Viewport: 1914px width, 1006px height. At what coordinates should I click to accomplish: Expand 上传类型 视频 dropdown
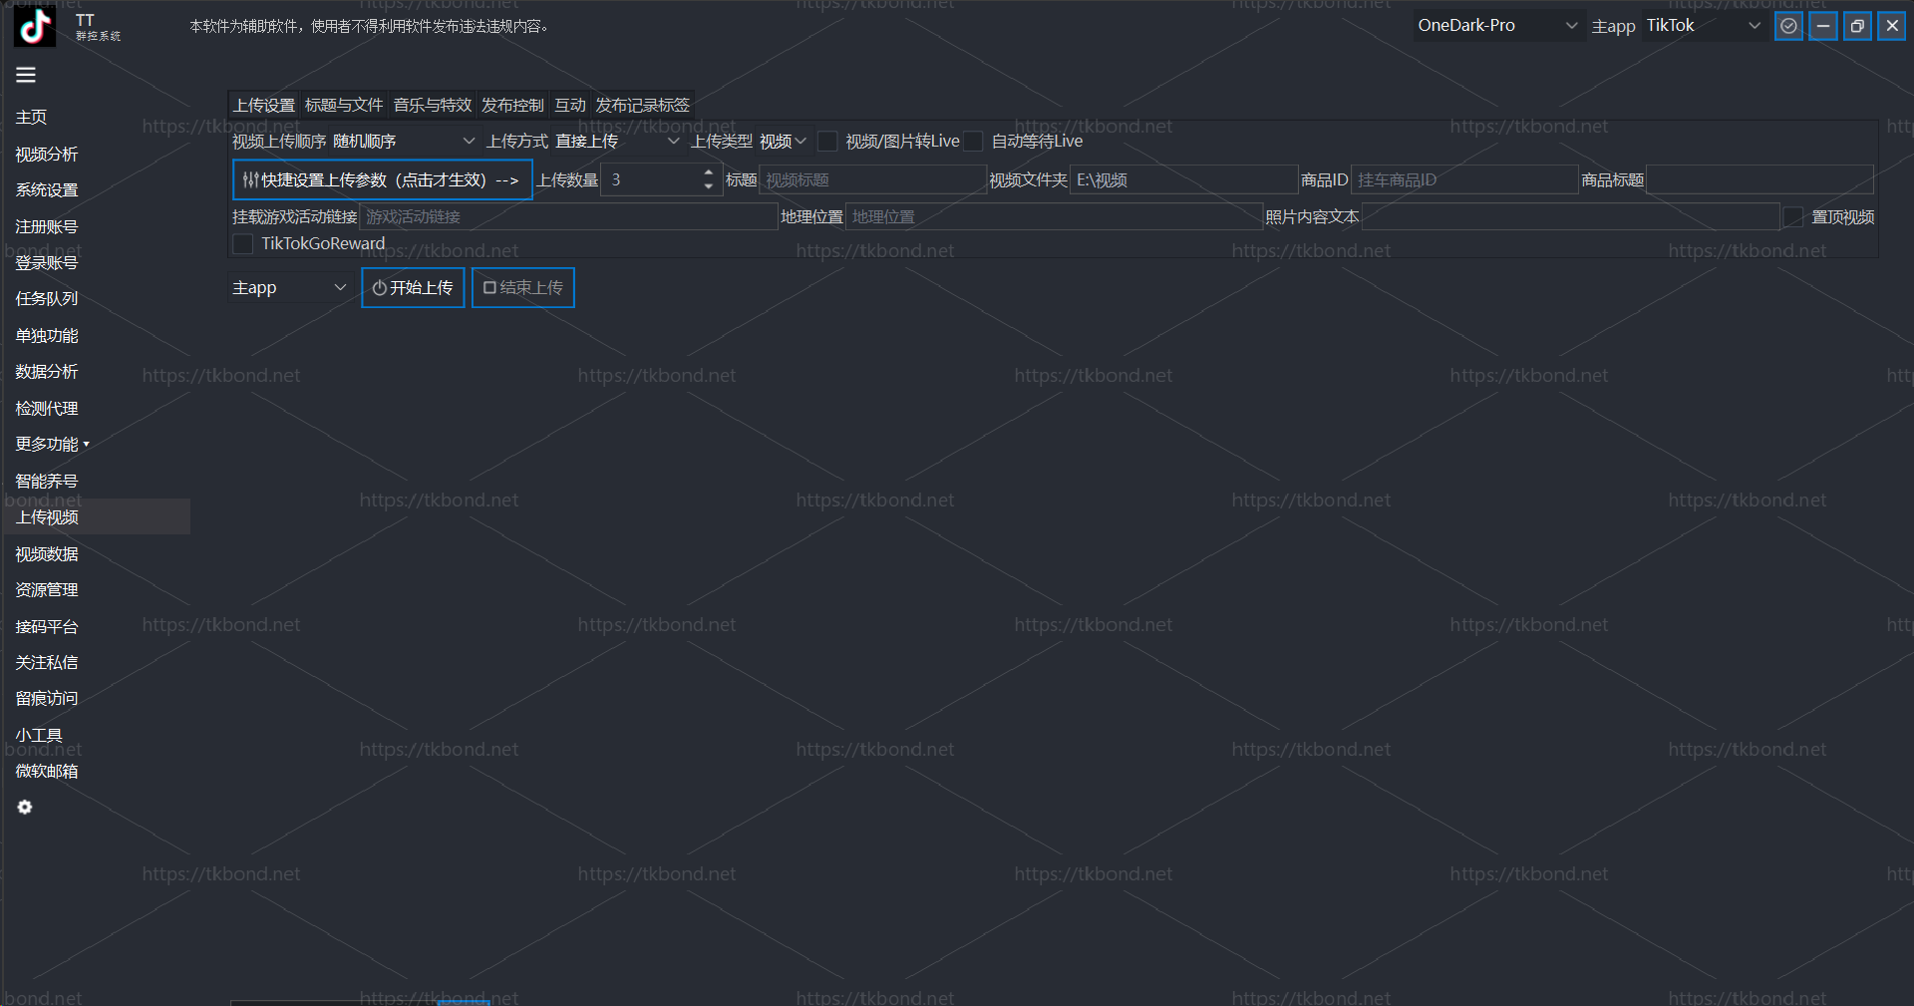pyautogui.click(x=783, y=142)
